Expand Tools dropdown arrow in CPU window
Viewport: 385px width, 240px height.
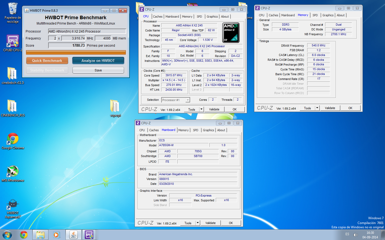click(202, 109)
